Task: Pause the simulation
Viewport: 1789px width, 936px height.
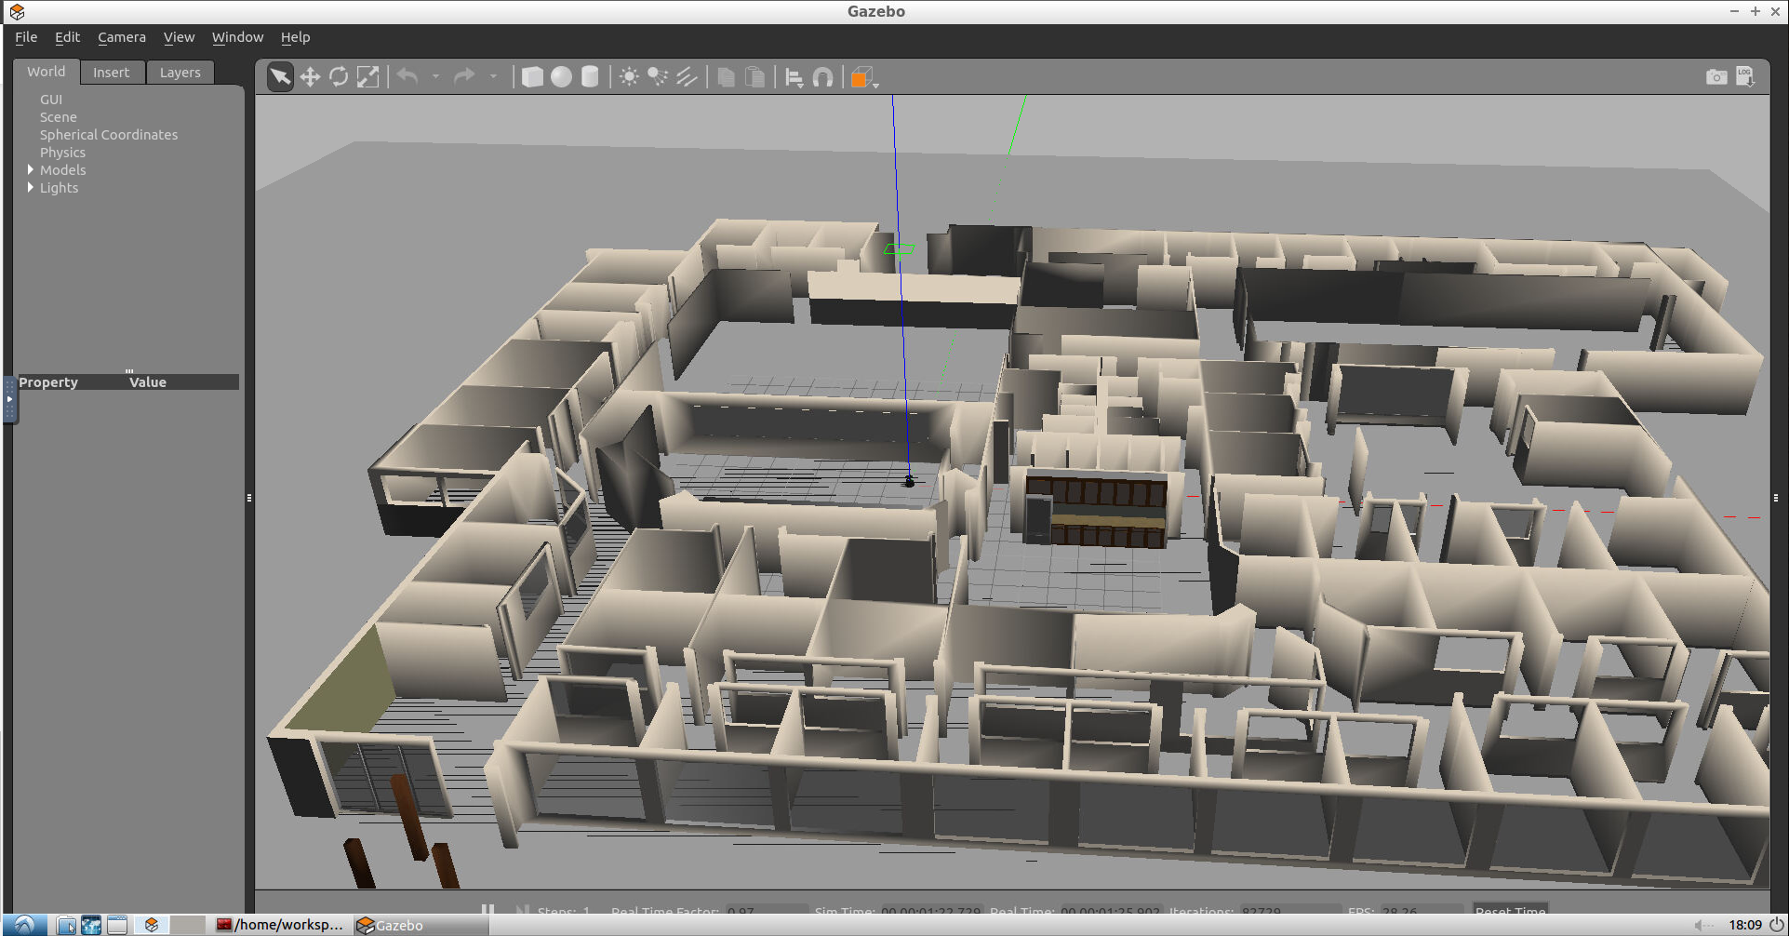Action: pyautogui.click(x=487, y=911)
